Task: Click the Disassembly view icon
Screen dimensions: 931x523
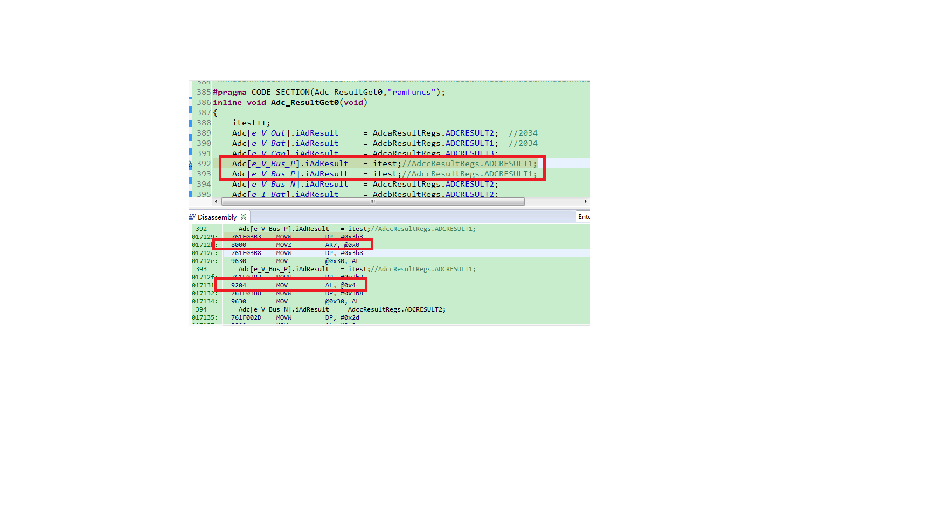Action: (192, 216)
